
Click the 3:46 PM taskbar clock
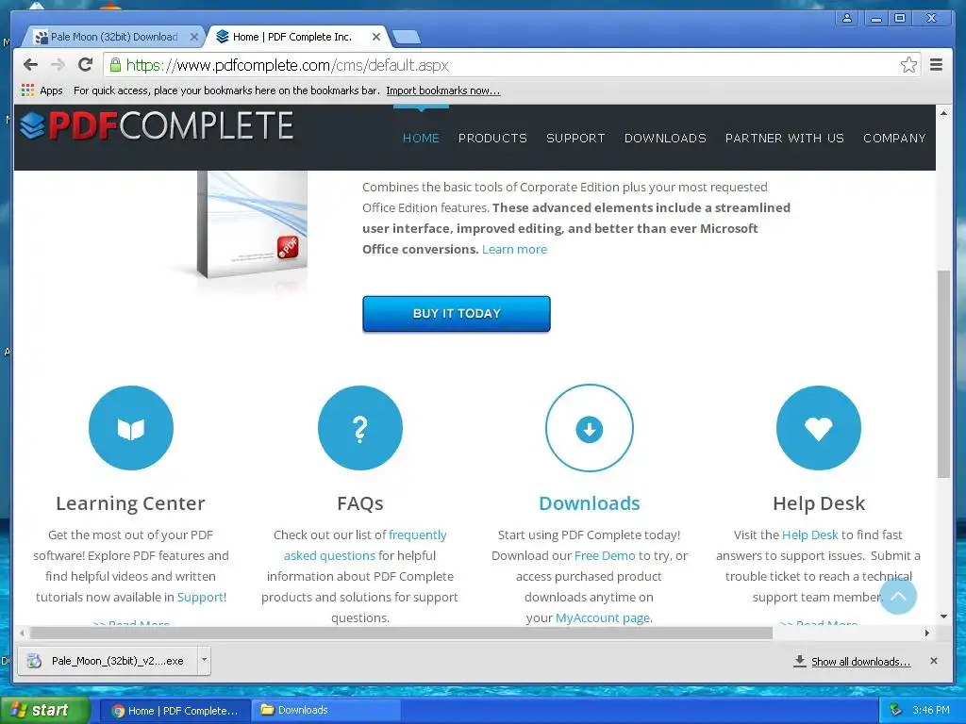(x=931, y=710)
